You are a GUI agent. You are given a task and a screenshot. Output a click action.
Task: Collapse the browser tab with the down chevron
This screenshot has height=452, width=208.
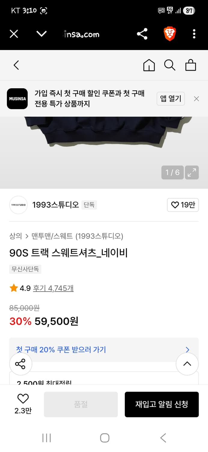[42, 34]
